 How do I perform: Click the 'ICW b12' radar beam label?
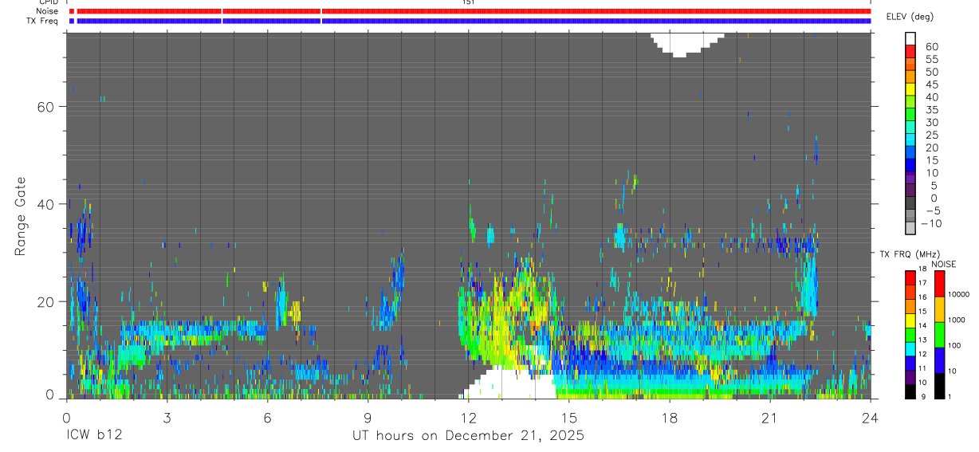[94, 436]
